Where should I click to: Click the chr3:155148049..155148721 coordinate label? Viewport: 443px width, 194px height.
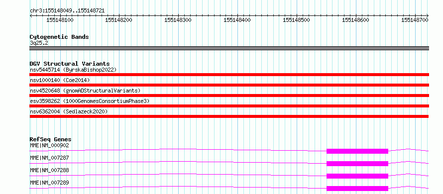pyautogui.click(x=67, y=10)
